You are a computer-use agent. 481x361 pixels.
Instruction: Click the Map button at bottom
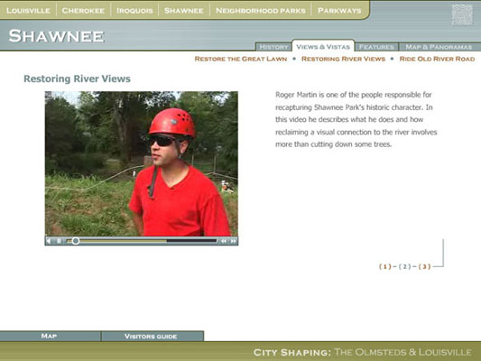click(49, 336)
